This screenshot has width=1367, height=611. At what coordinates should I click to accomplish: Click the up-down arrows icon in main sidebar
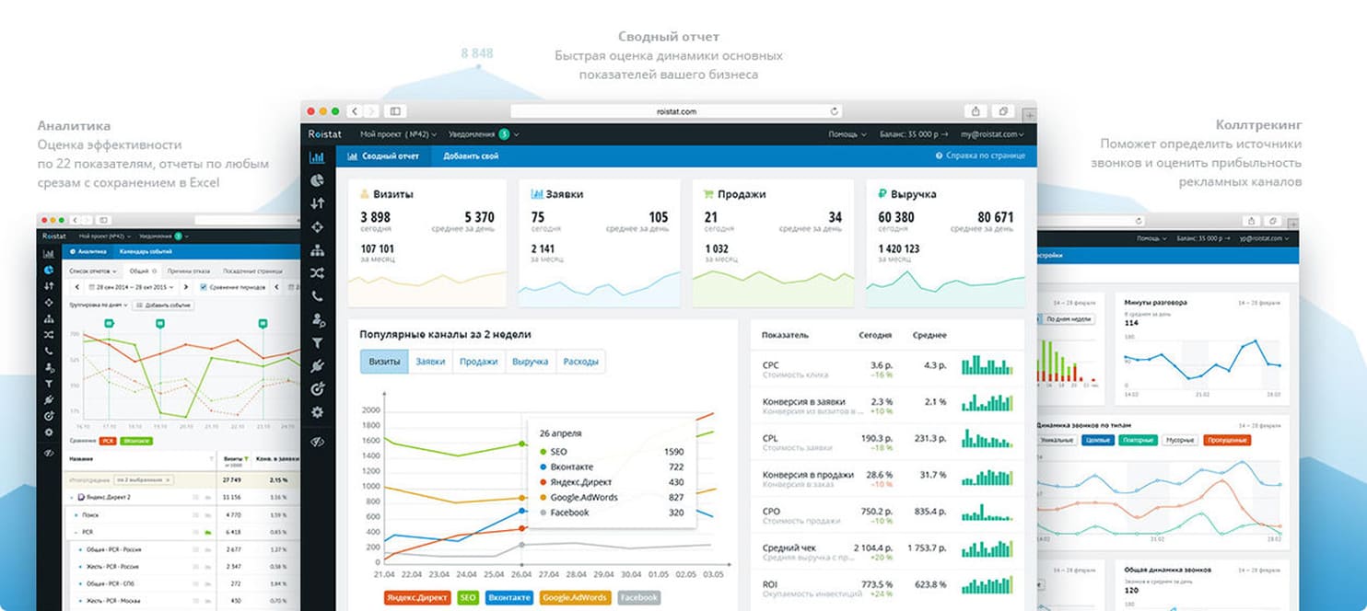317,203
